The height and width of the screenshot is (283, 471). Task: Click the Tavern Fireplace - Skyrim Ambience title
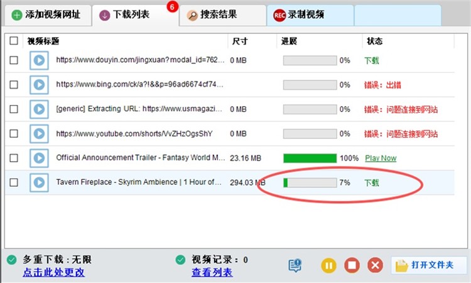click(139, 182)
